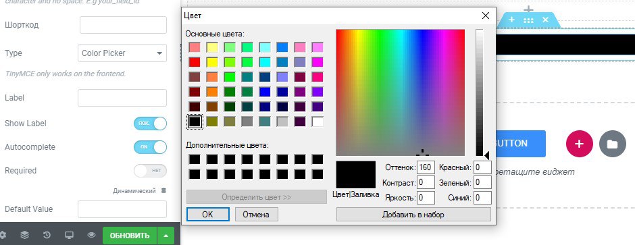
Task: Click the black color field widget
Action: (x=565, y=45)
